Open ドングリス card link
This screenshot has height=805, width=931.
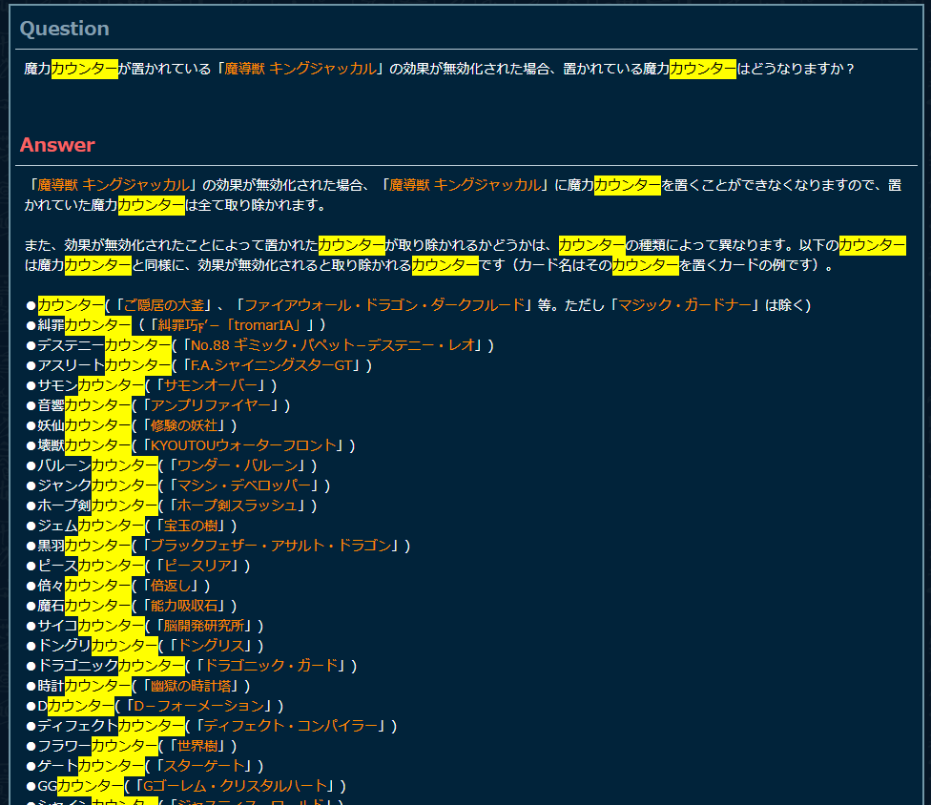(211, 647)
